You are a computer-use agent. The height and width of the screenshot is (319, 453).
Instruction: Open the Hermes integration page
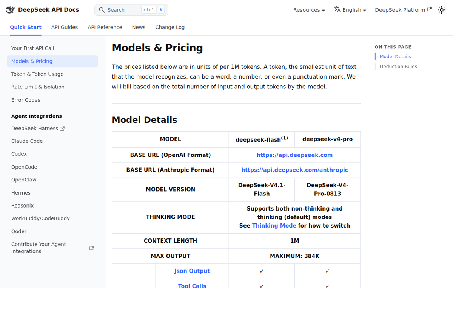click(52, 193)
